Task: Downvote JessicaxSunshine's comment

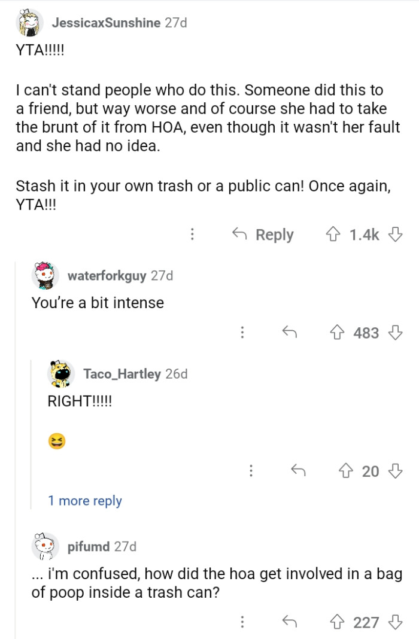Action: [x=394, y=235]
